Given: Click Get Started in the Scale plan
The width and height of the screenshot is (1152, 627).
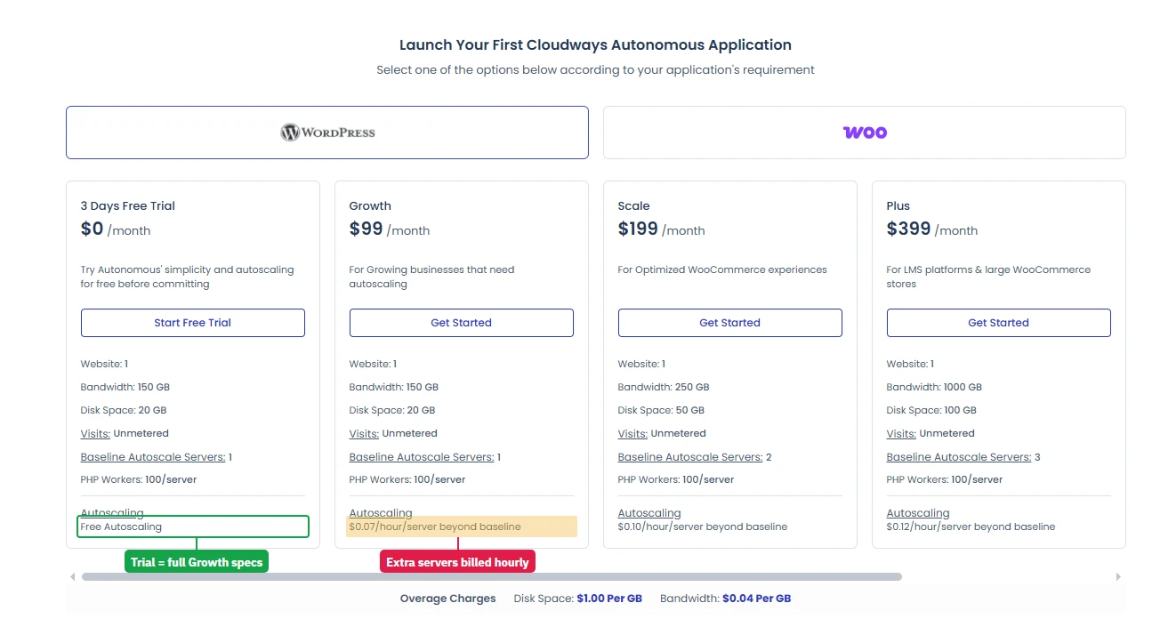Looking at the screenshot, I should (x=730, y=323).
